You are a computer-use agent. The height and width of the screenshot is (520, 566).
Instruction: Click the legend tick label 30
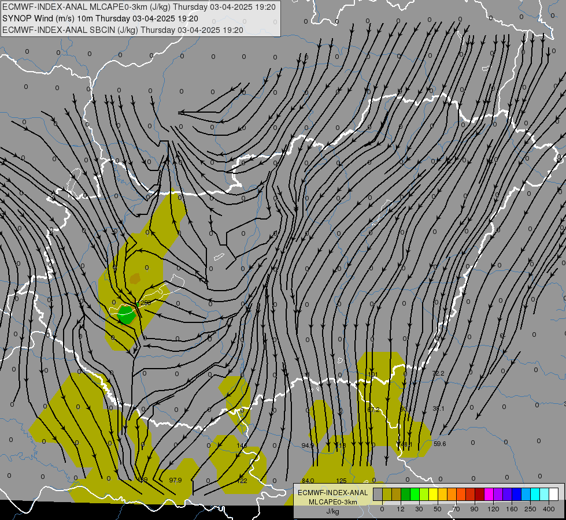click(419, 509)
